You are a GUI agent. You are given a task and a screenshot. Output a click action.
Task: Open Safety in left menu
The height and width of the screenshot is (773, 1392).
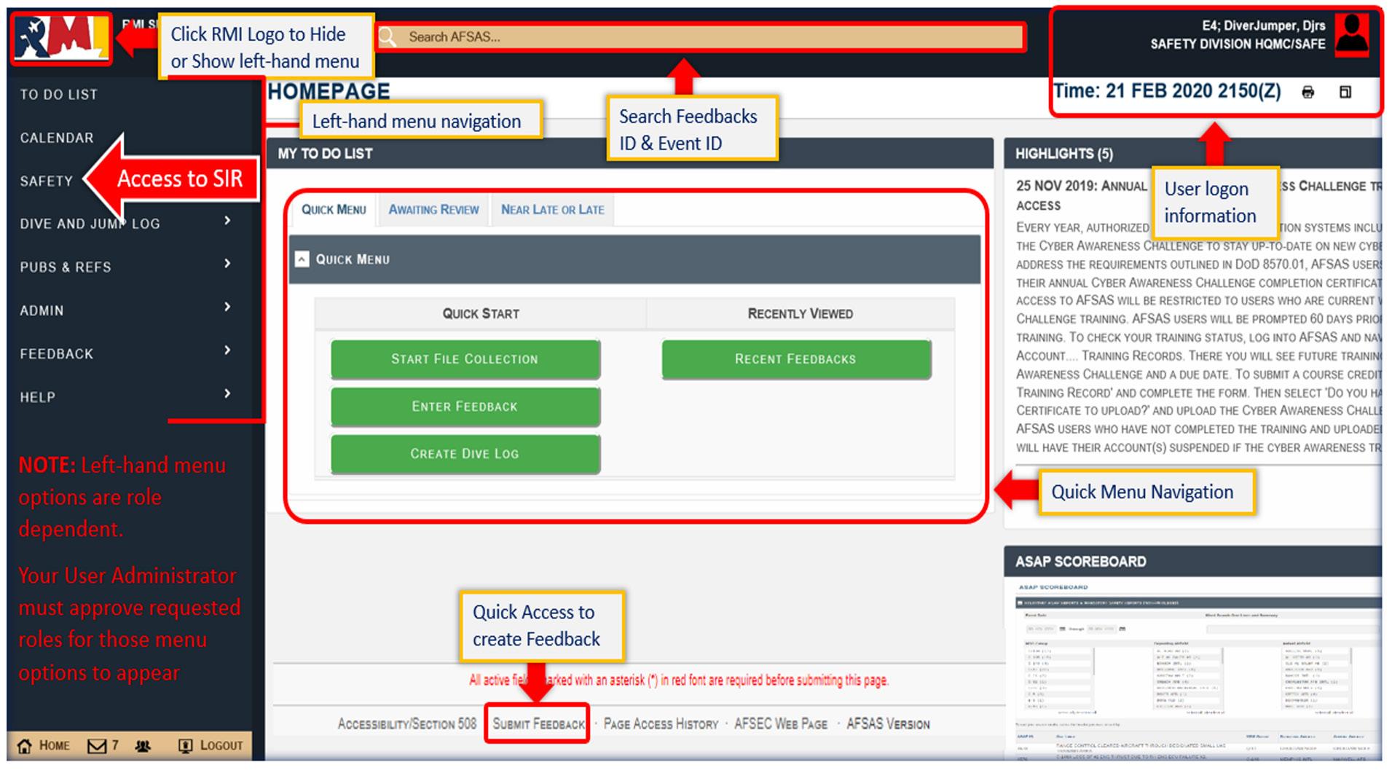tap(47, 181)
